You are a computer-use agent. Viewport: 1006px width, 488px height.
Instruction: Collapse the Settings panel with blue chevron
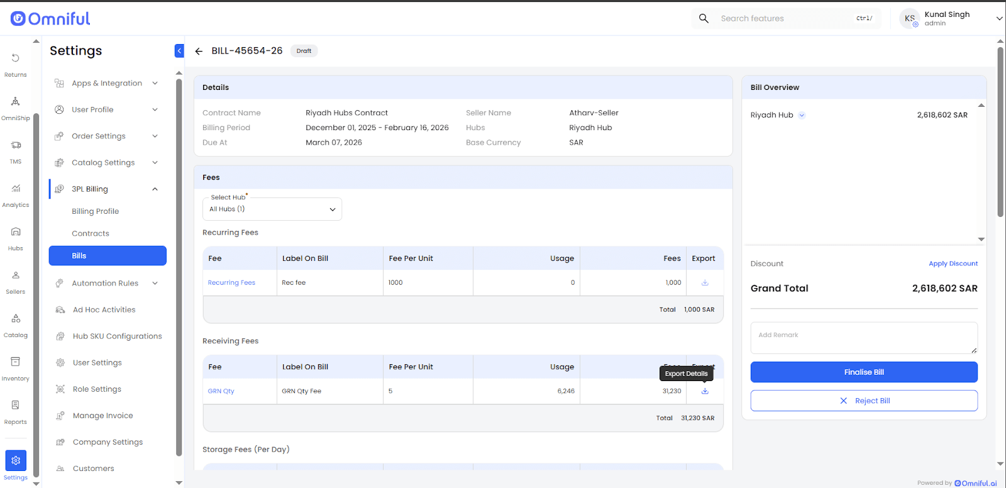pyautogui.click(x=179, y=51)
